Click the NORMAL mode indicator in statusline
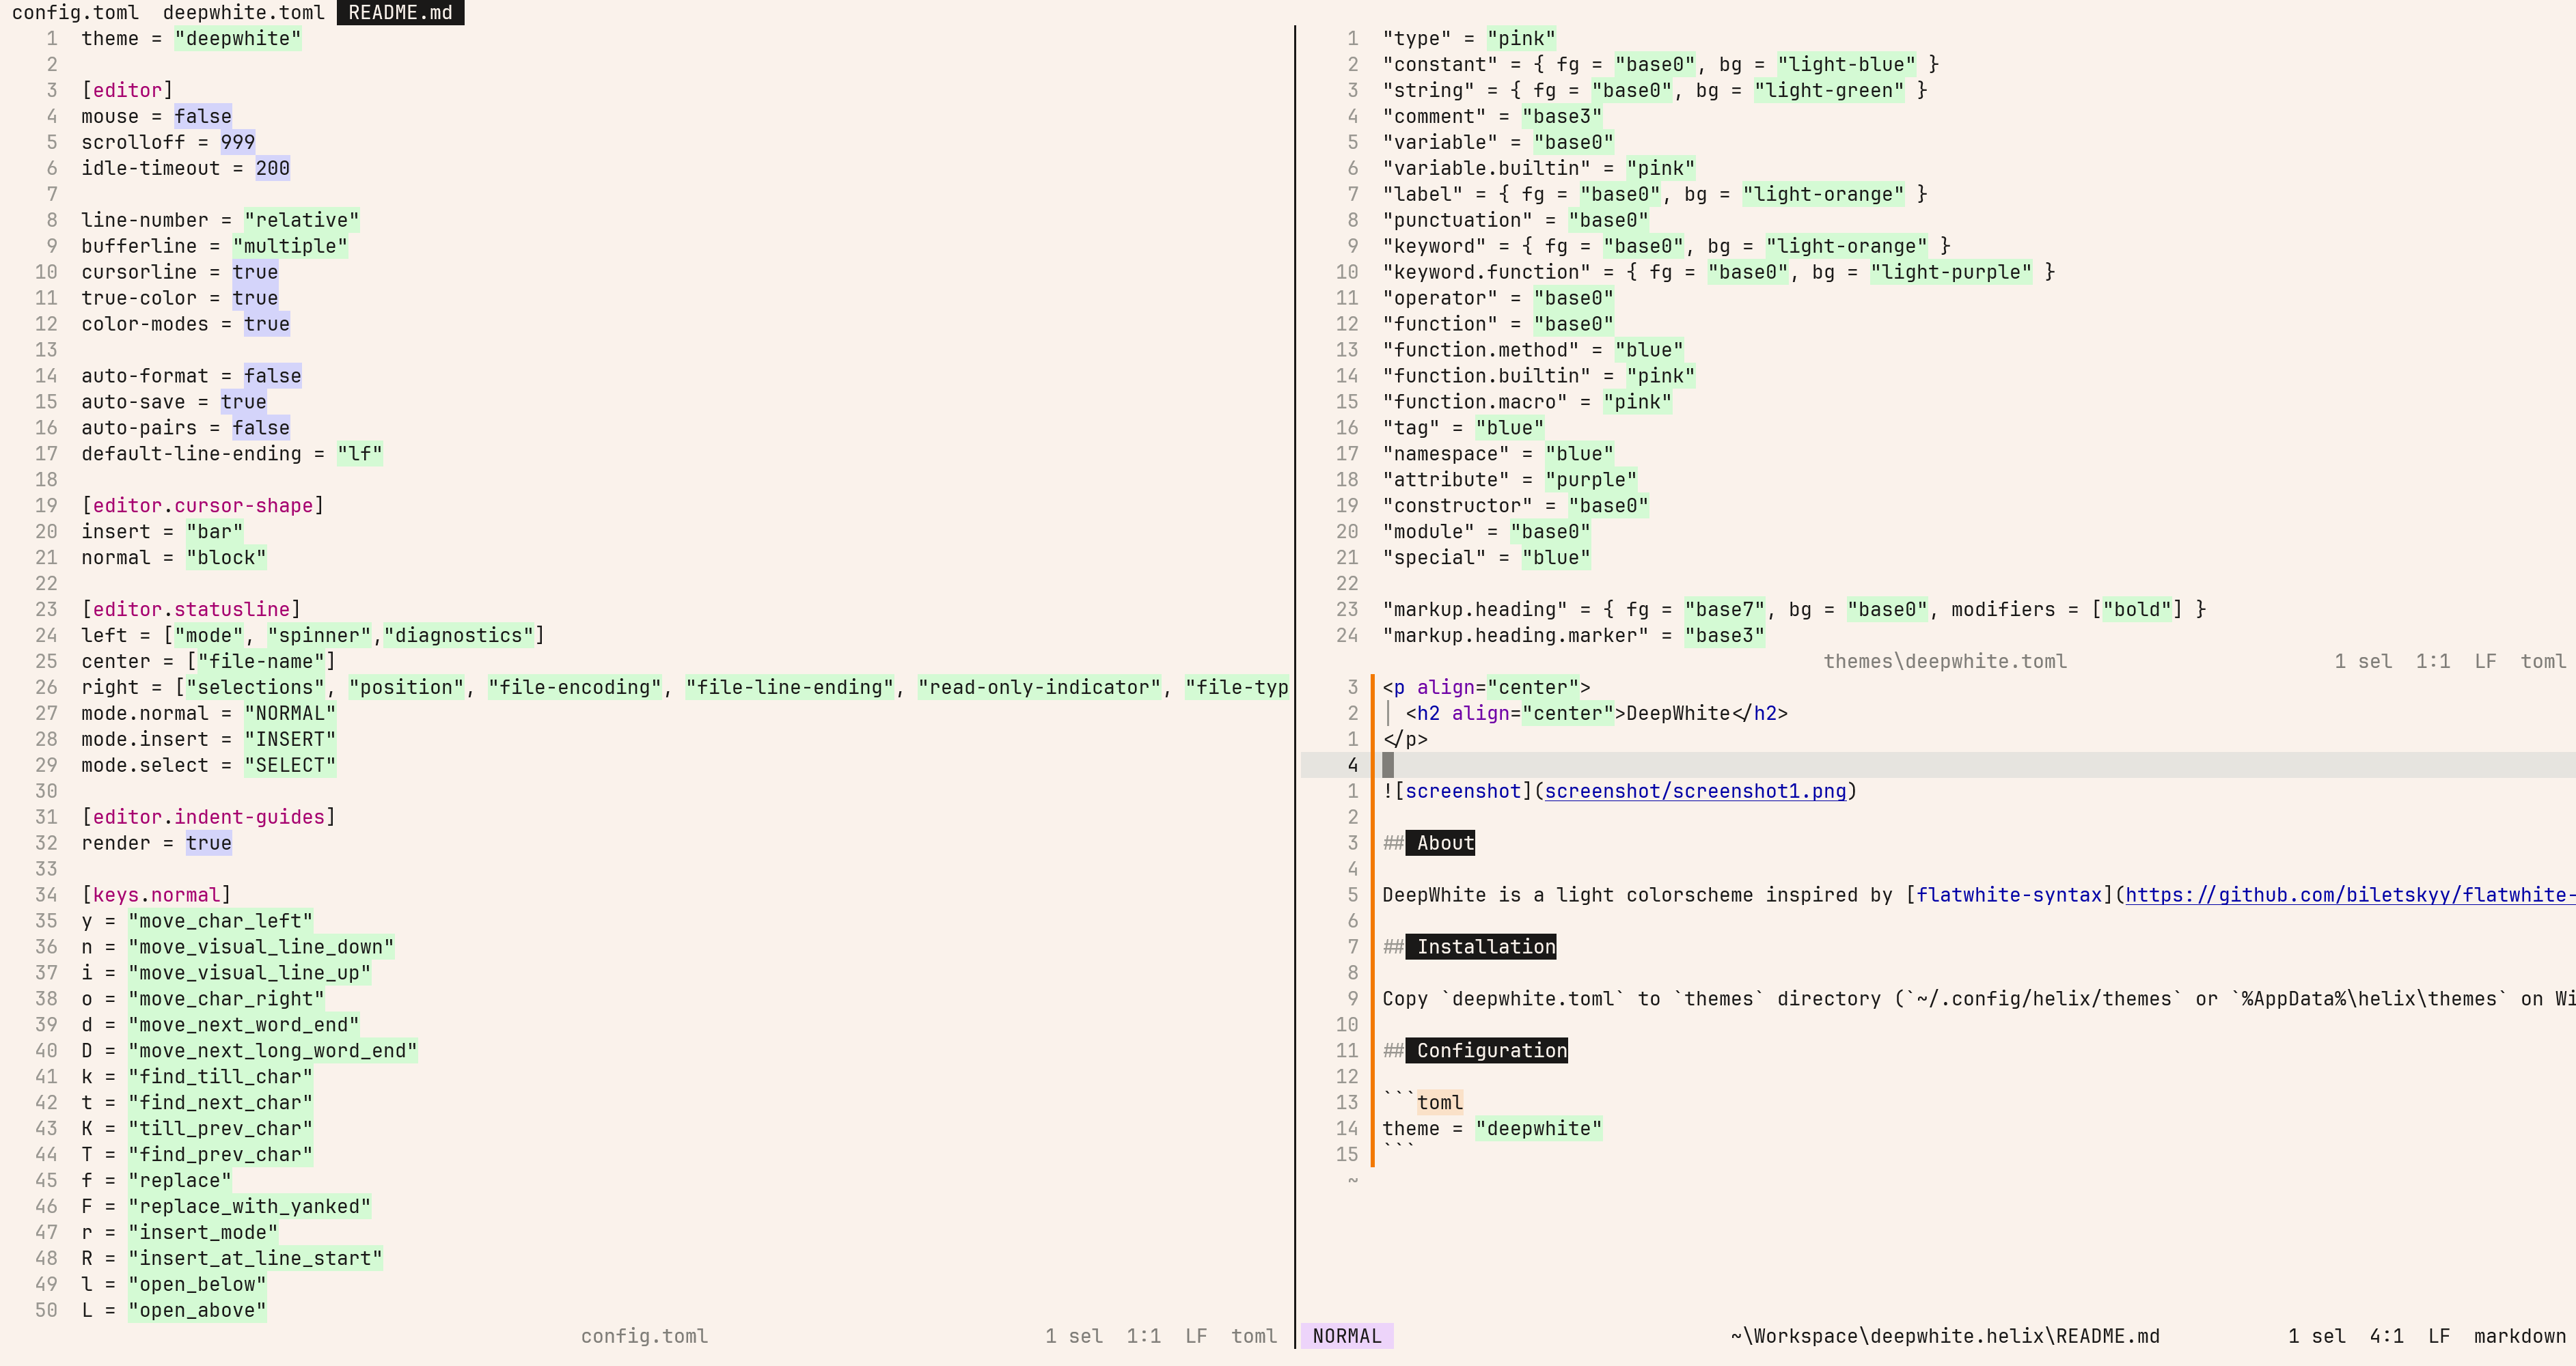This screenshot has width=2576, height=1366. (x=1346, y=1336)
